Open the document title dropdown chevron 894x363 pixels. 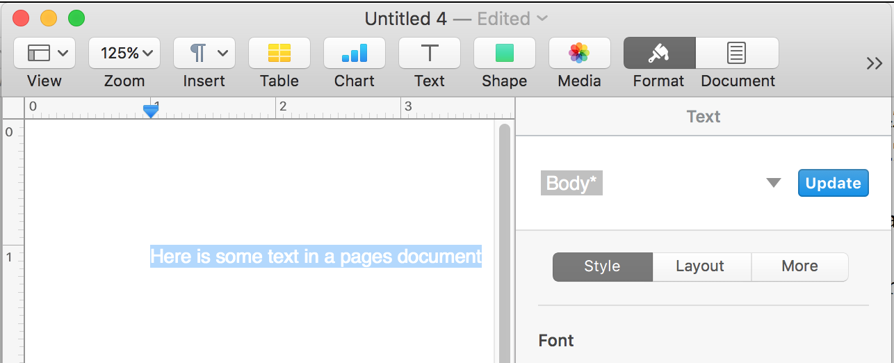542,18
